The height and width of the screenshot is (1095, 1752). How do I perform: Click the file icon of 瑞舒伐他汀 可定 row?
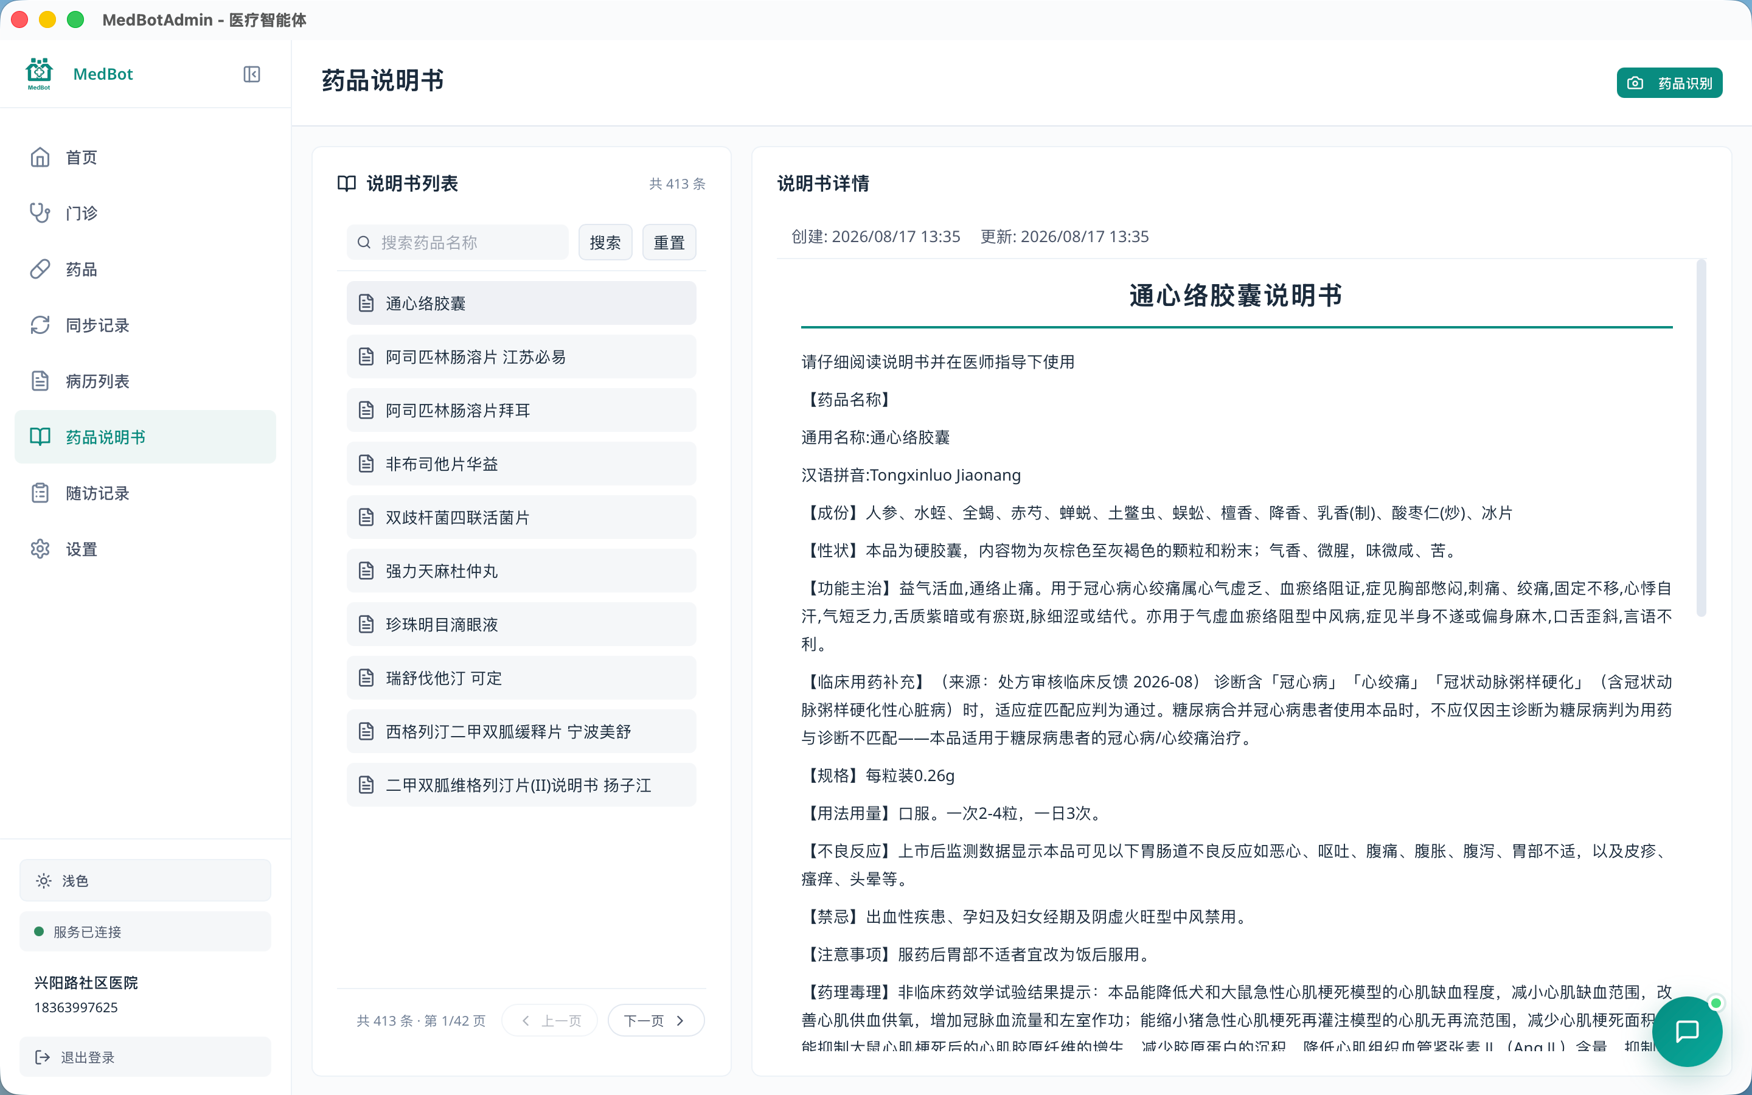366,678
